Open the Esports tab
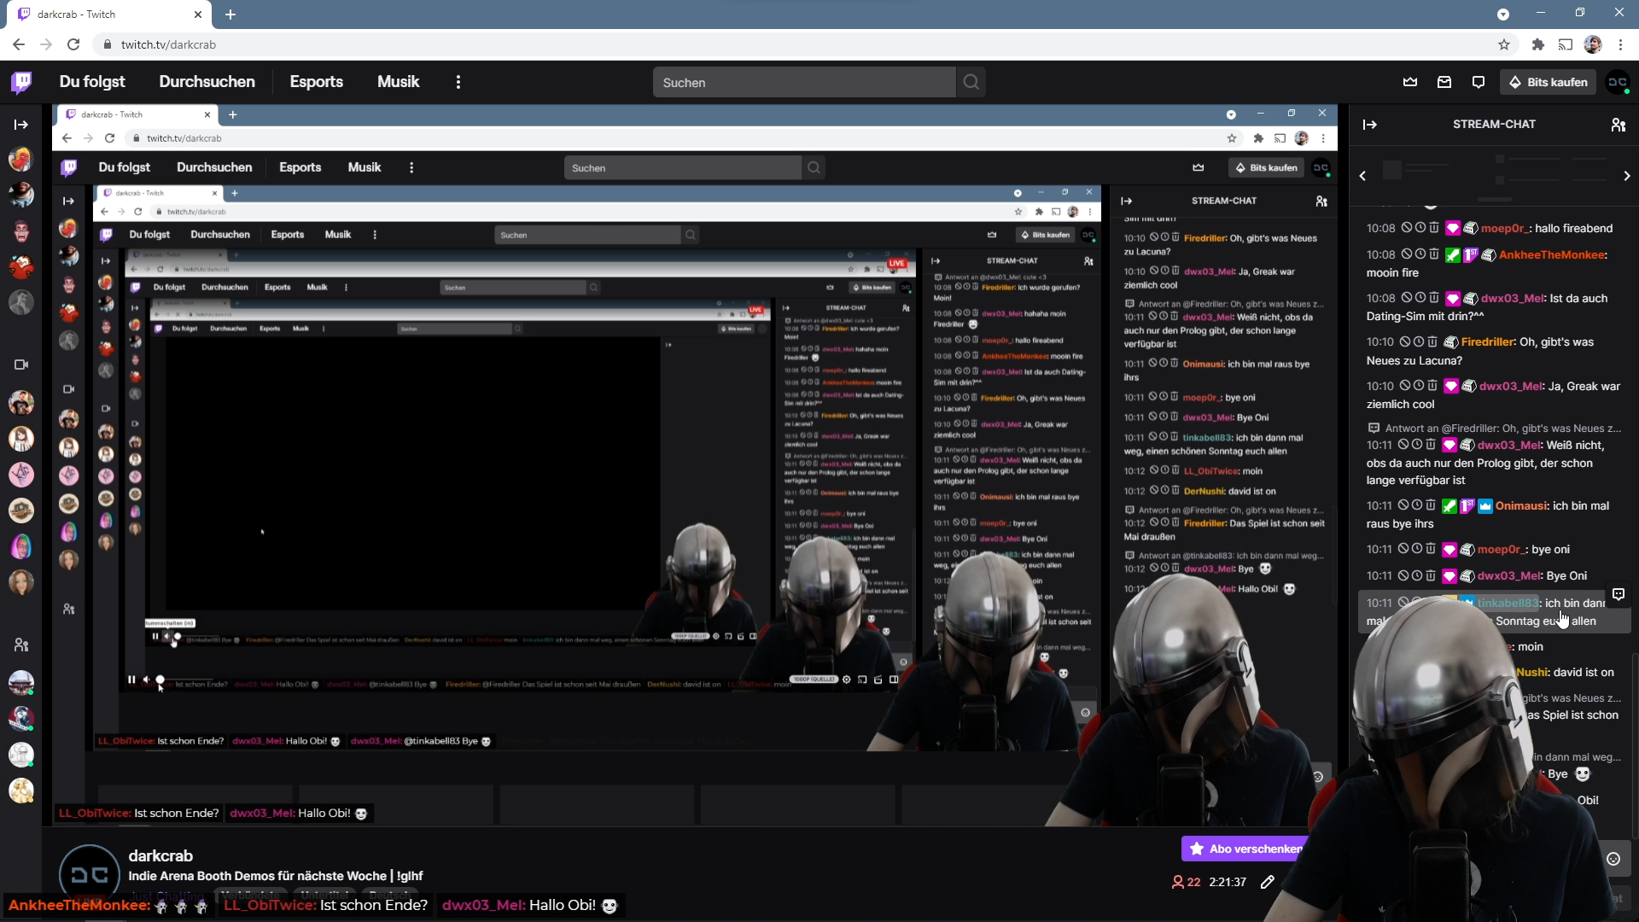The image size is (1639, 922). (x=316, y=82)
